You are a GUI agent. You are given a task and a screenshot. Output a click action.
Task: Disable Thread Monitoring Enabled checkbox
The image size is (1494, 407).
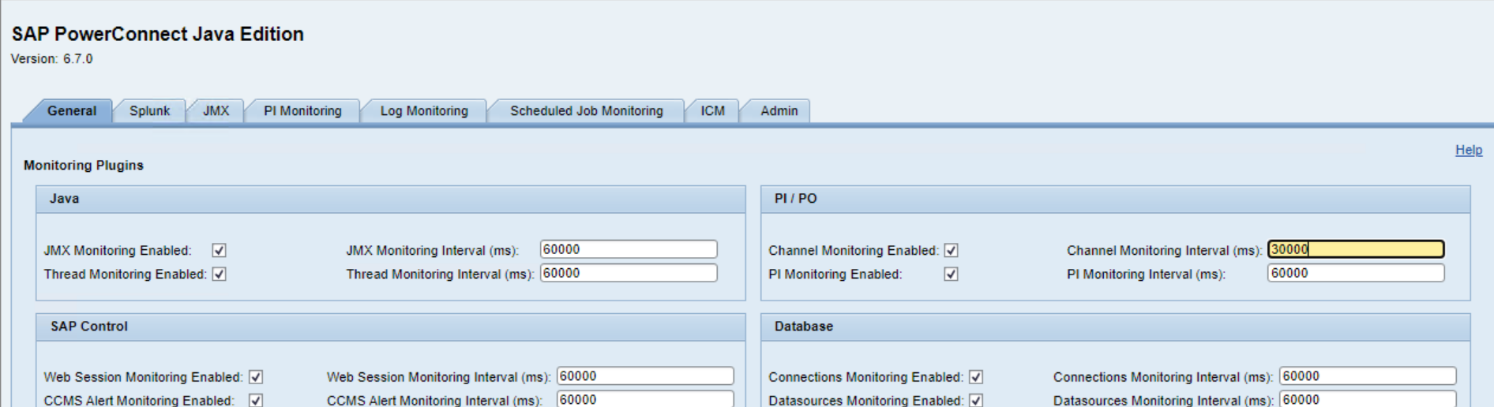(220, 274)
